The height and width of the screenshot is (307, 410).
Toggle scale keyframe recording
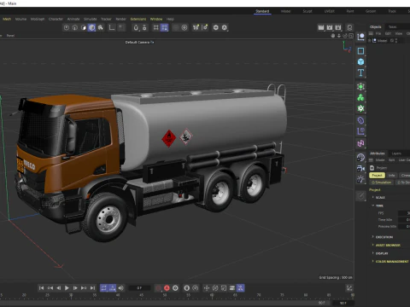click(224, 288)
